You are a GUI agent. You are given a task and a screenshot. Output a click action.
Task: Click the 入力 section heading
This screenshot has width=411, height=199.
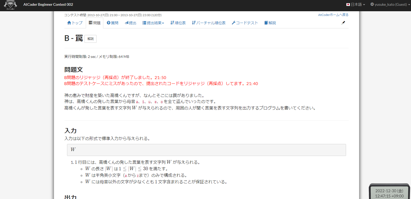(x=70, y=131)
